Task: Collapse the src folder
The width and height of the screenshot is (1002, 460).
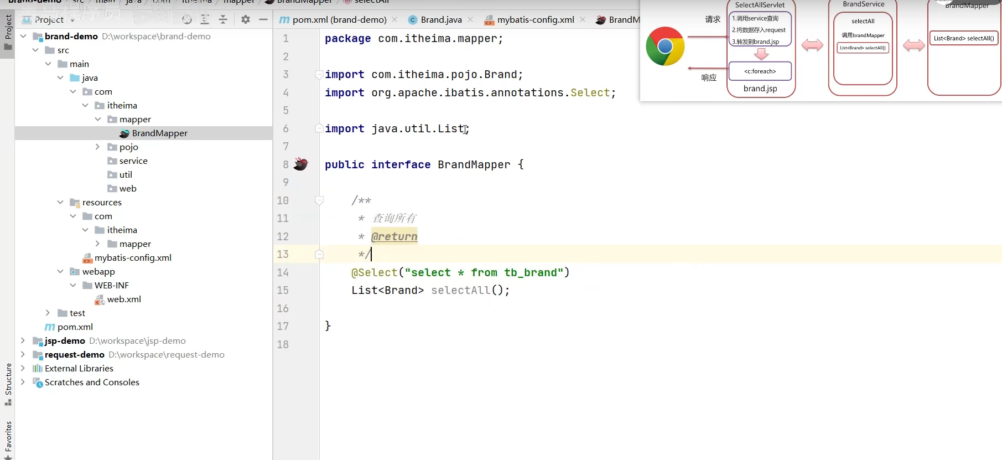Action: (x=35, y=50)
